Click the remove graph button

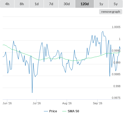coord(111,12)
